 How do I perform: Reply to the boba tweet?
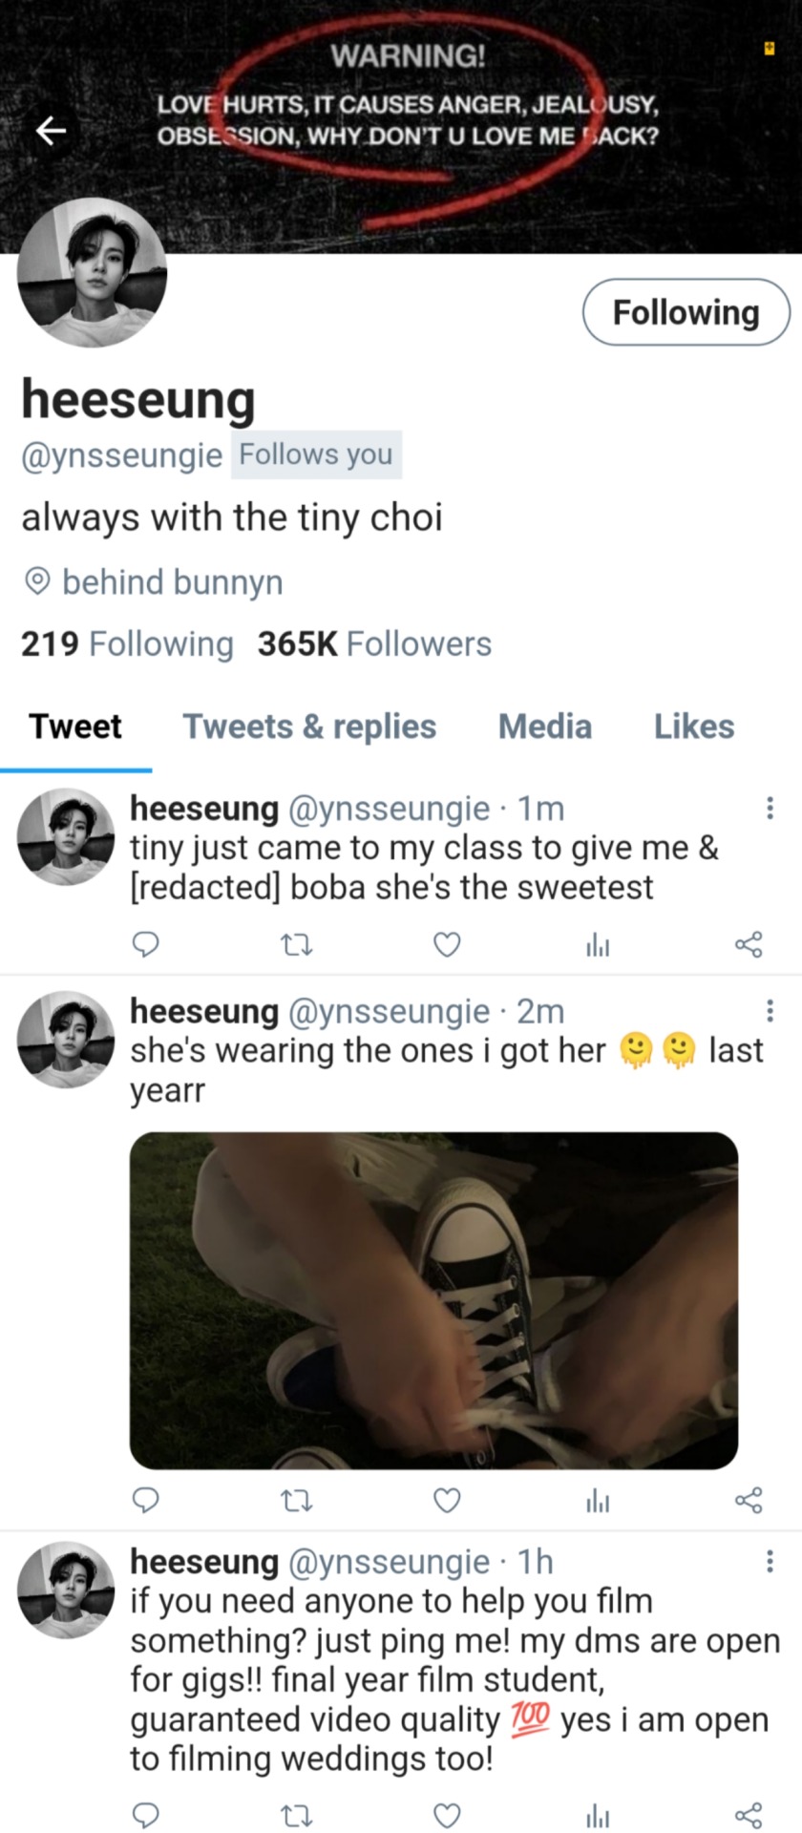144,944
